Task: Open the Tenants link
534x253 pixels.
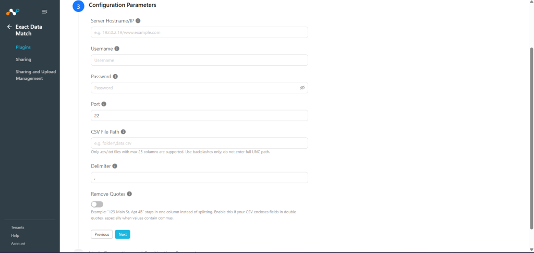Action: (x=18, y=227)
